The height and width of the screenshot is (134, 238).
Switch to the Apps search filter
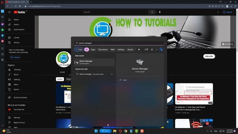[x=93, y=50]
